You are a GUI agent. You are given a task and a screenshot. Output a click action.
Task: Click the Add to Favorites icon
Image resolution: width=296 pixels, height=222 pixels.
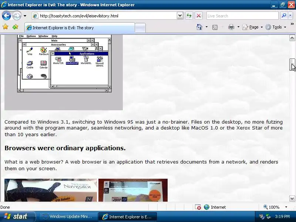(15, 27)
